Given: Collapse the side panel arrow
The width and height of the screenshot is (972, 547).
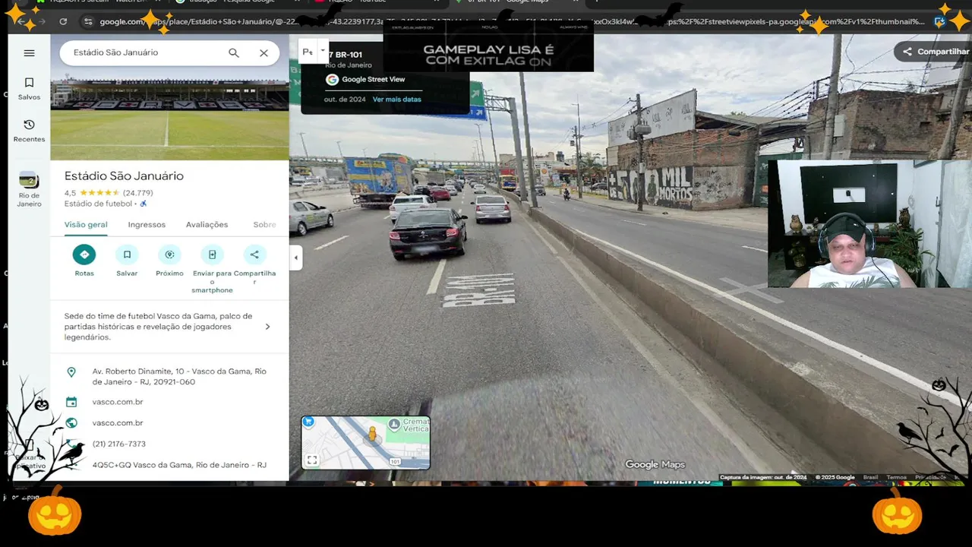Looking at the screenshot, I should click(295, 258).
